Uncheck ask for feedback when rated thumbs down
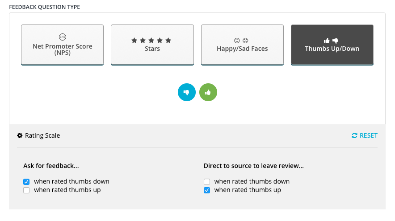This screenshot has width=395, height=221. pyautogui.click(x=26, y=182)
